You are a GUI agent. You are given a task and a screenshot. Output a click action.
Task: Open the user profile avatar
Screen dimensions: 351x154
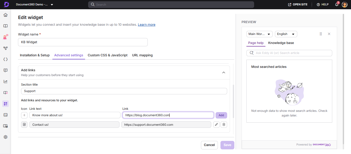345,4
